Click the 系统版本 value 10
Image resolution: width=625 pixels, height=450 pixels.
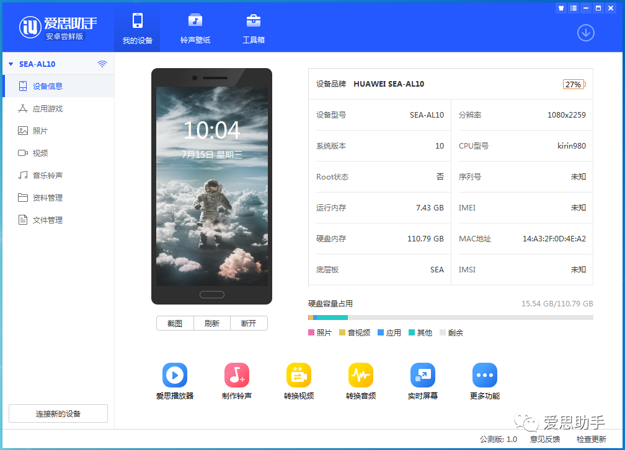(x=440, y=146)
